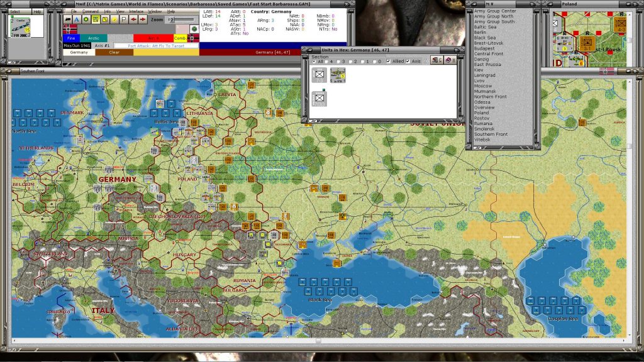Click the P toolbar icon
The height and width of the screenshot is (362, 644).
[x=124, y=19]
